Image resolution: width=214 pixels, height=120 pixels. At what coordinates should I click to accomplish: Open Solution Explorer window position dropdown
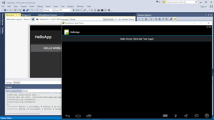point(206,15)
